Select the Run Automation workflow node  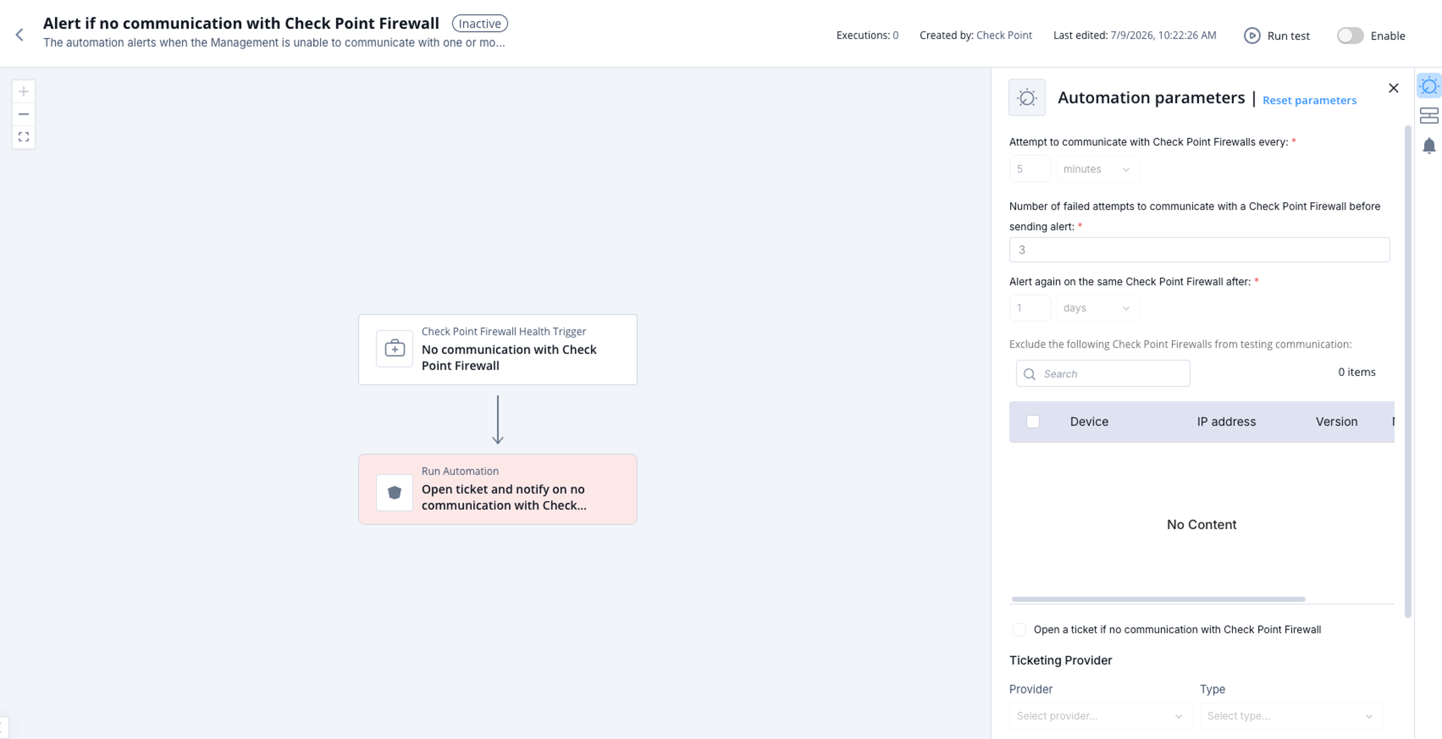[497, 489]
